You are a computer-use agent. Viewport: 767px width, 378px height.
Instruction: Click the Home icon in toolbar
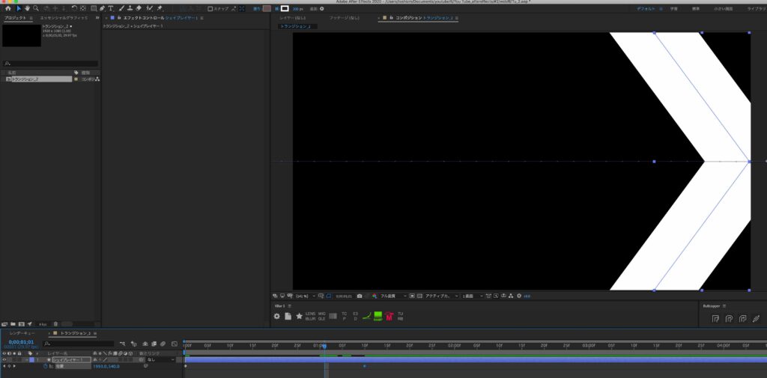click(7, 8)
